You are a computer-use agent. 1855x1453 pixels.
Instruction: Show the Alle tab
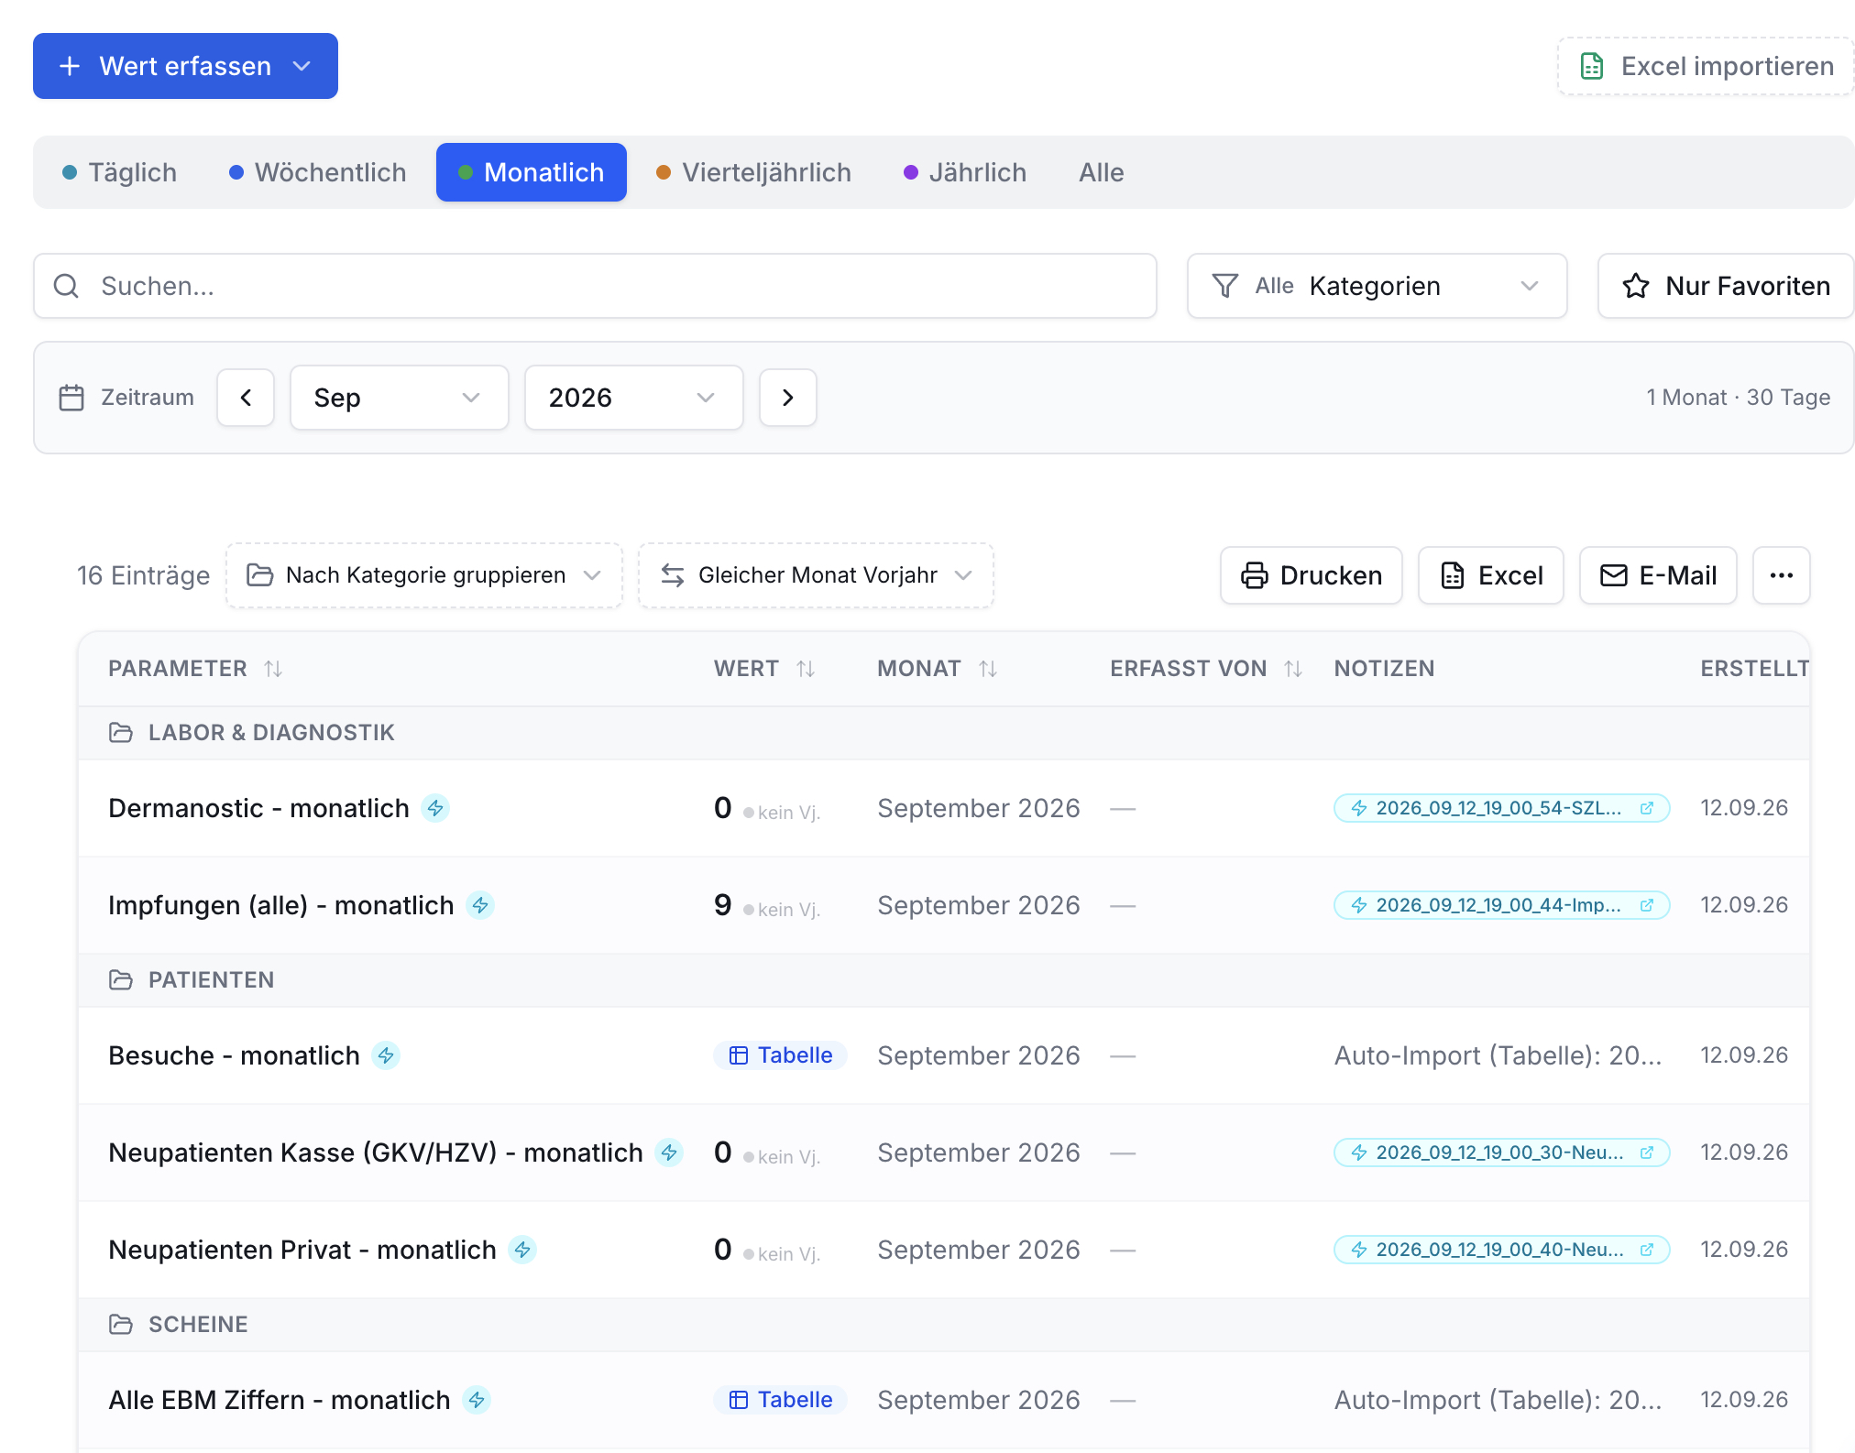click(1102, 172)
